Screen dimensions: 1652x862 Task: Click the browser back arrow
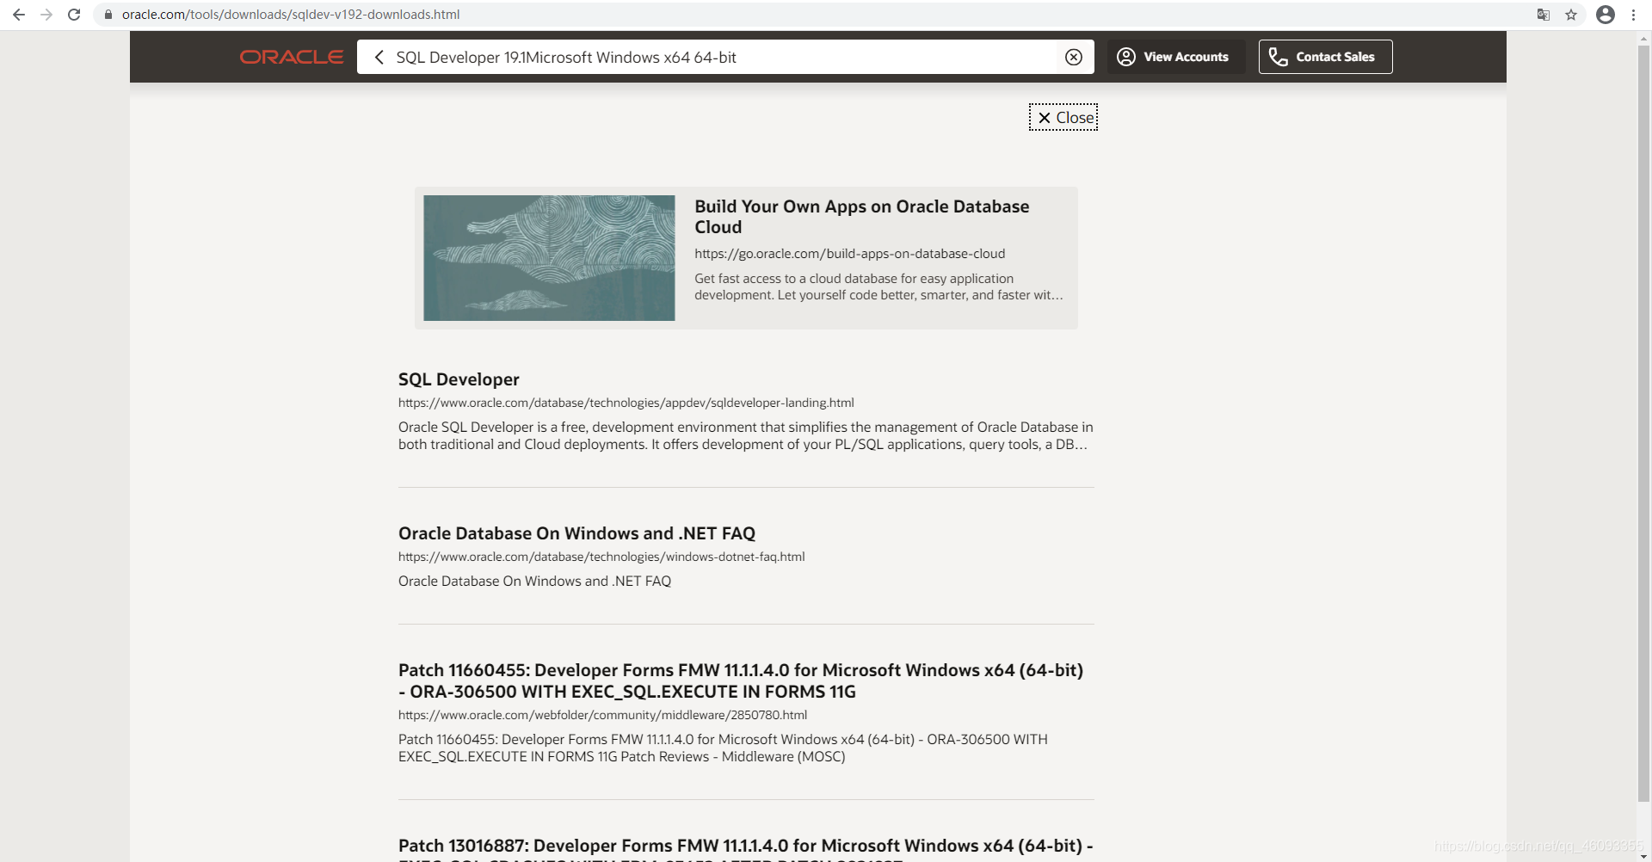point(19,15)
